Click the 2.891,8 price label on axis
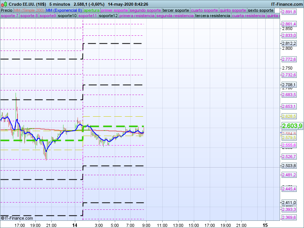304x228 pixels. click(x=289, y=13)
